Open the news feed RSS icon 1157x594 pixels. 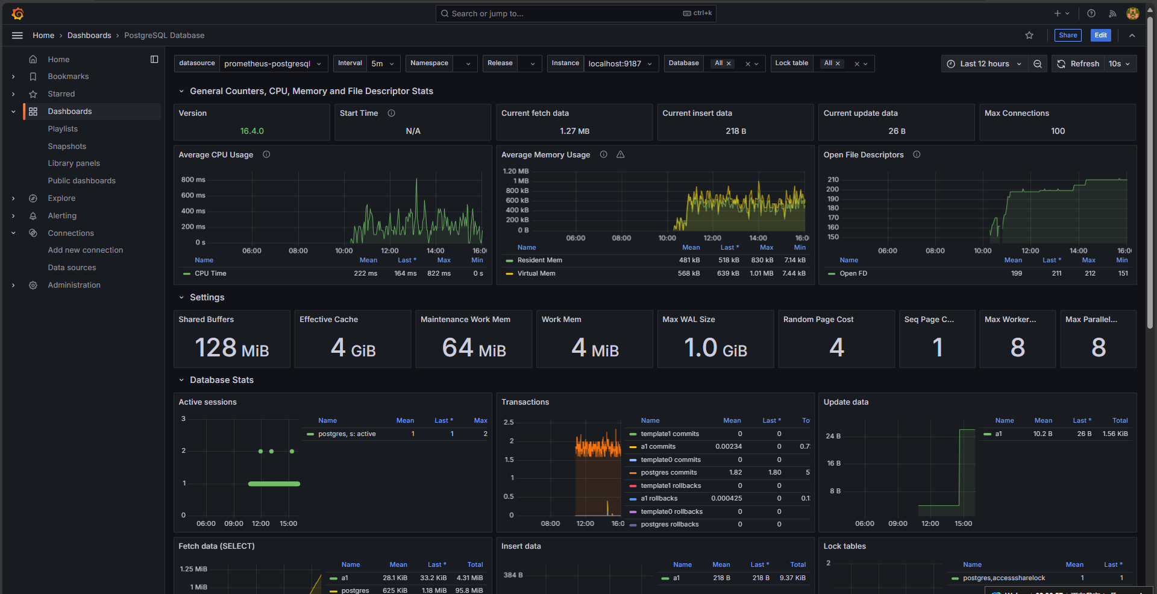[1112, 13]
